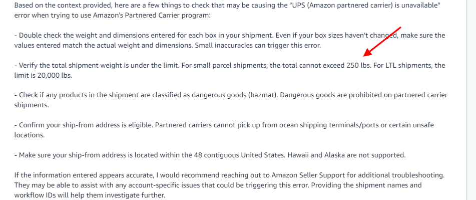The image size is (476, 200).
Task: Click the red arrow annotation head
Action: [367, 53]
